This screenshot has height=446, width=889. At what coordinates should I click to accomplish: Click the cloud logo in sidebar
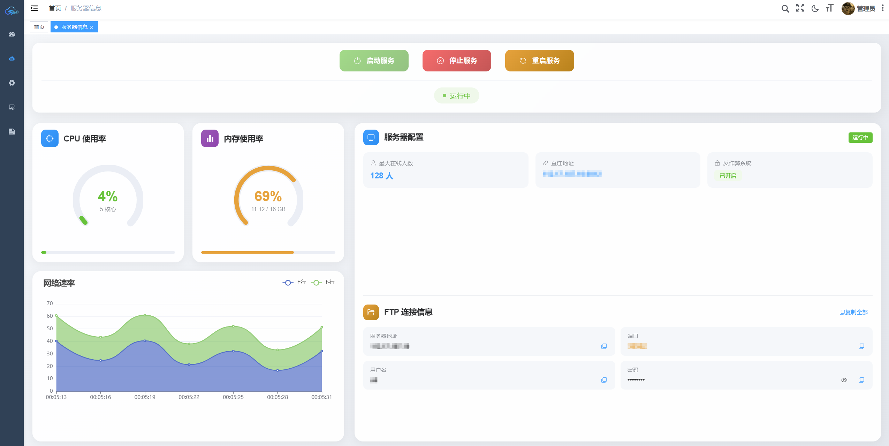(x=12, y=10)
